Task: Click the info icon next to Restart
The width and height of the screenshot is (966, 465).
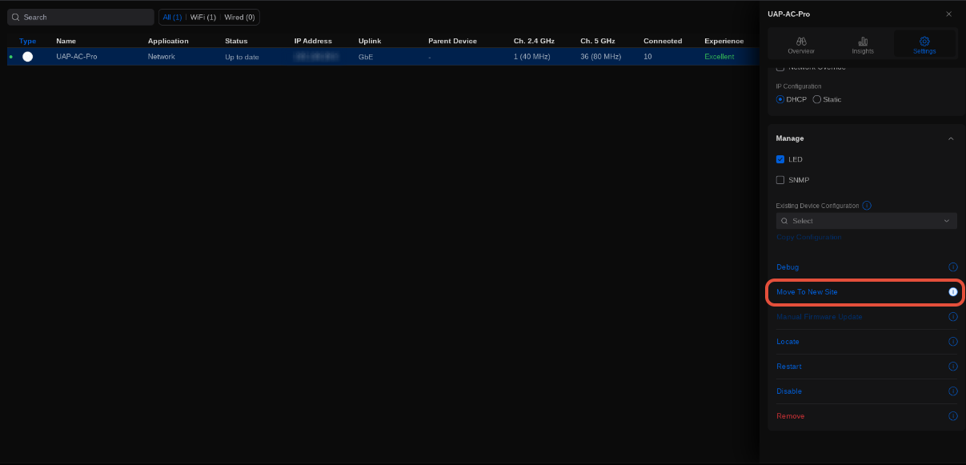Action: 952,367
